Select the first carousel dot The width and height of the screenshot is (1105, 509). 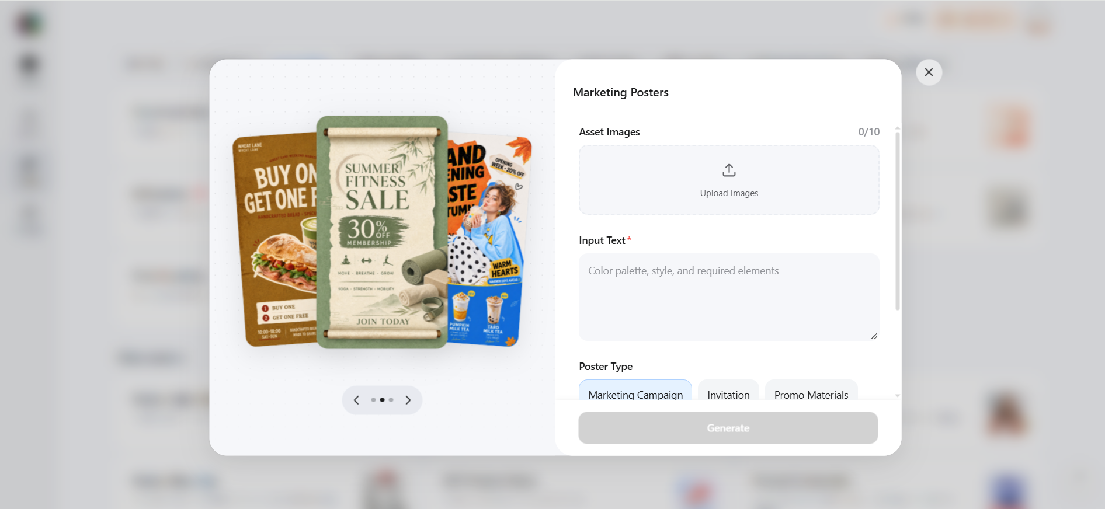373,400
